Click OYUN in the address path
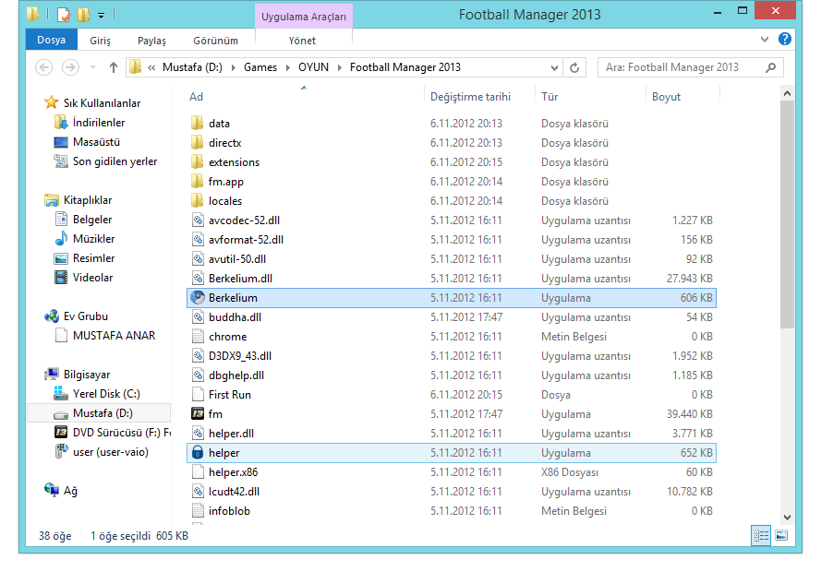 (314, 67)
